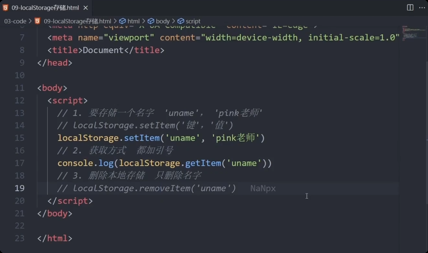Click the NaNpx inline hint text

click(x=263, y=189)
